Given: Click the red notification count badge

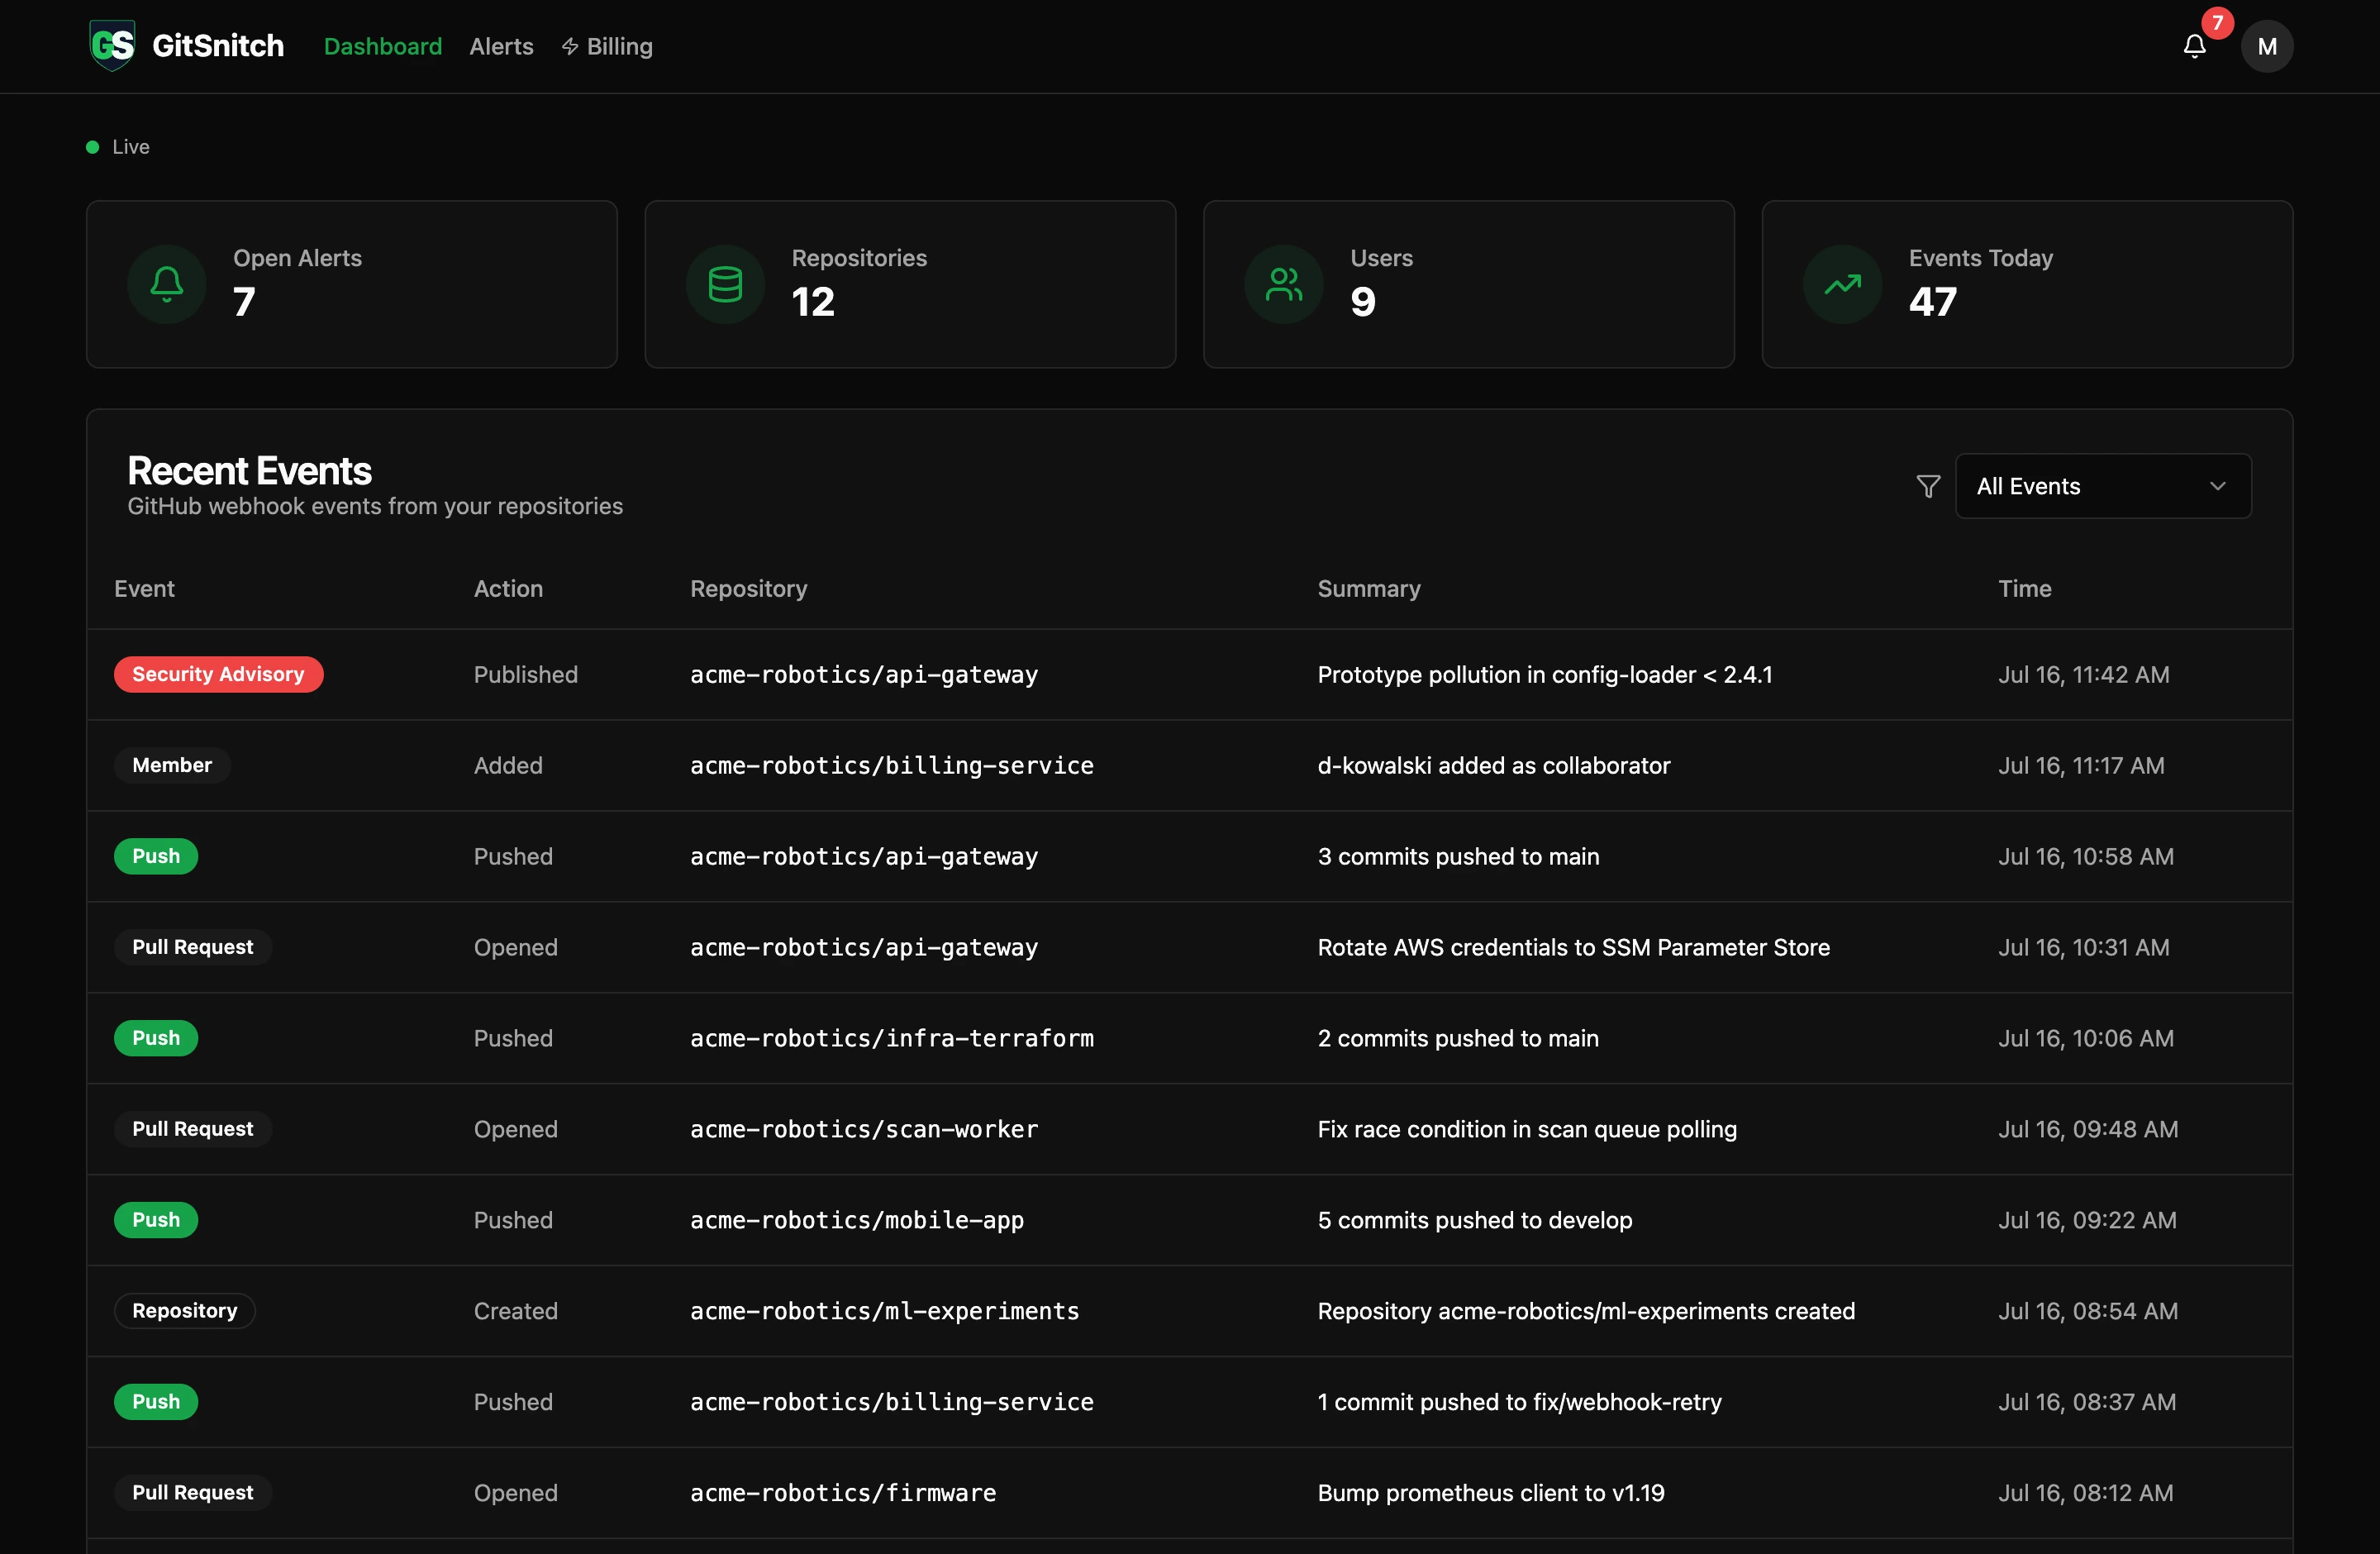Looking at the screenshot, I should [x=2217, y=23].
